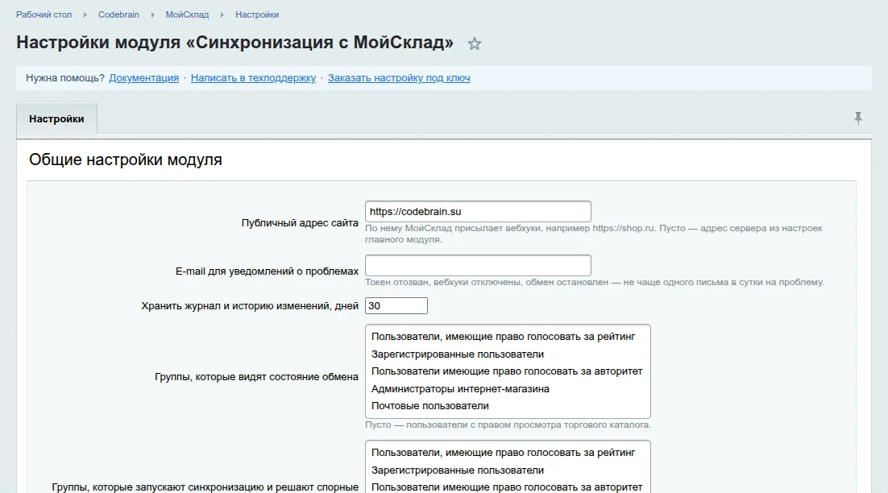
Task: Focus the E-mail для уведомлений field
Action: tap(478, 266)
